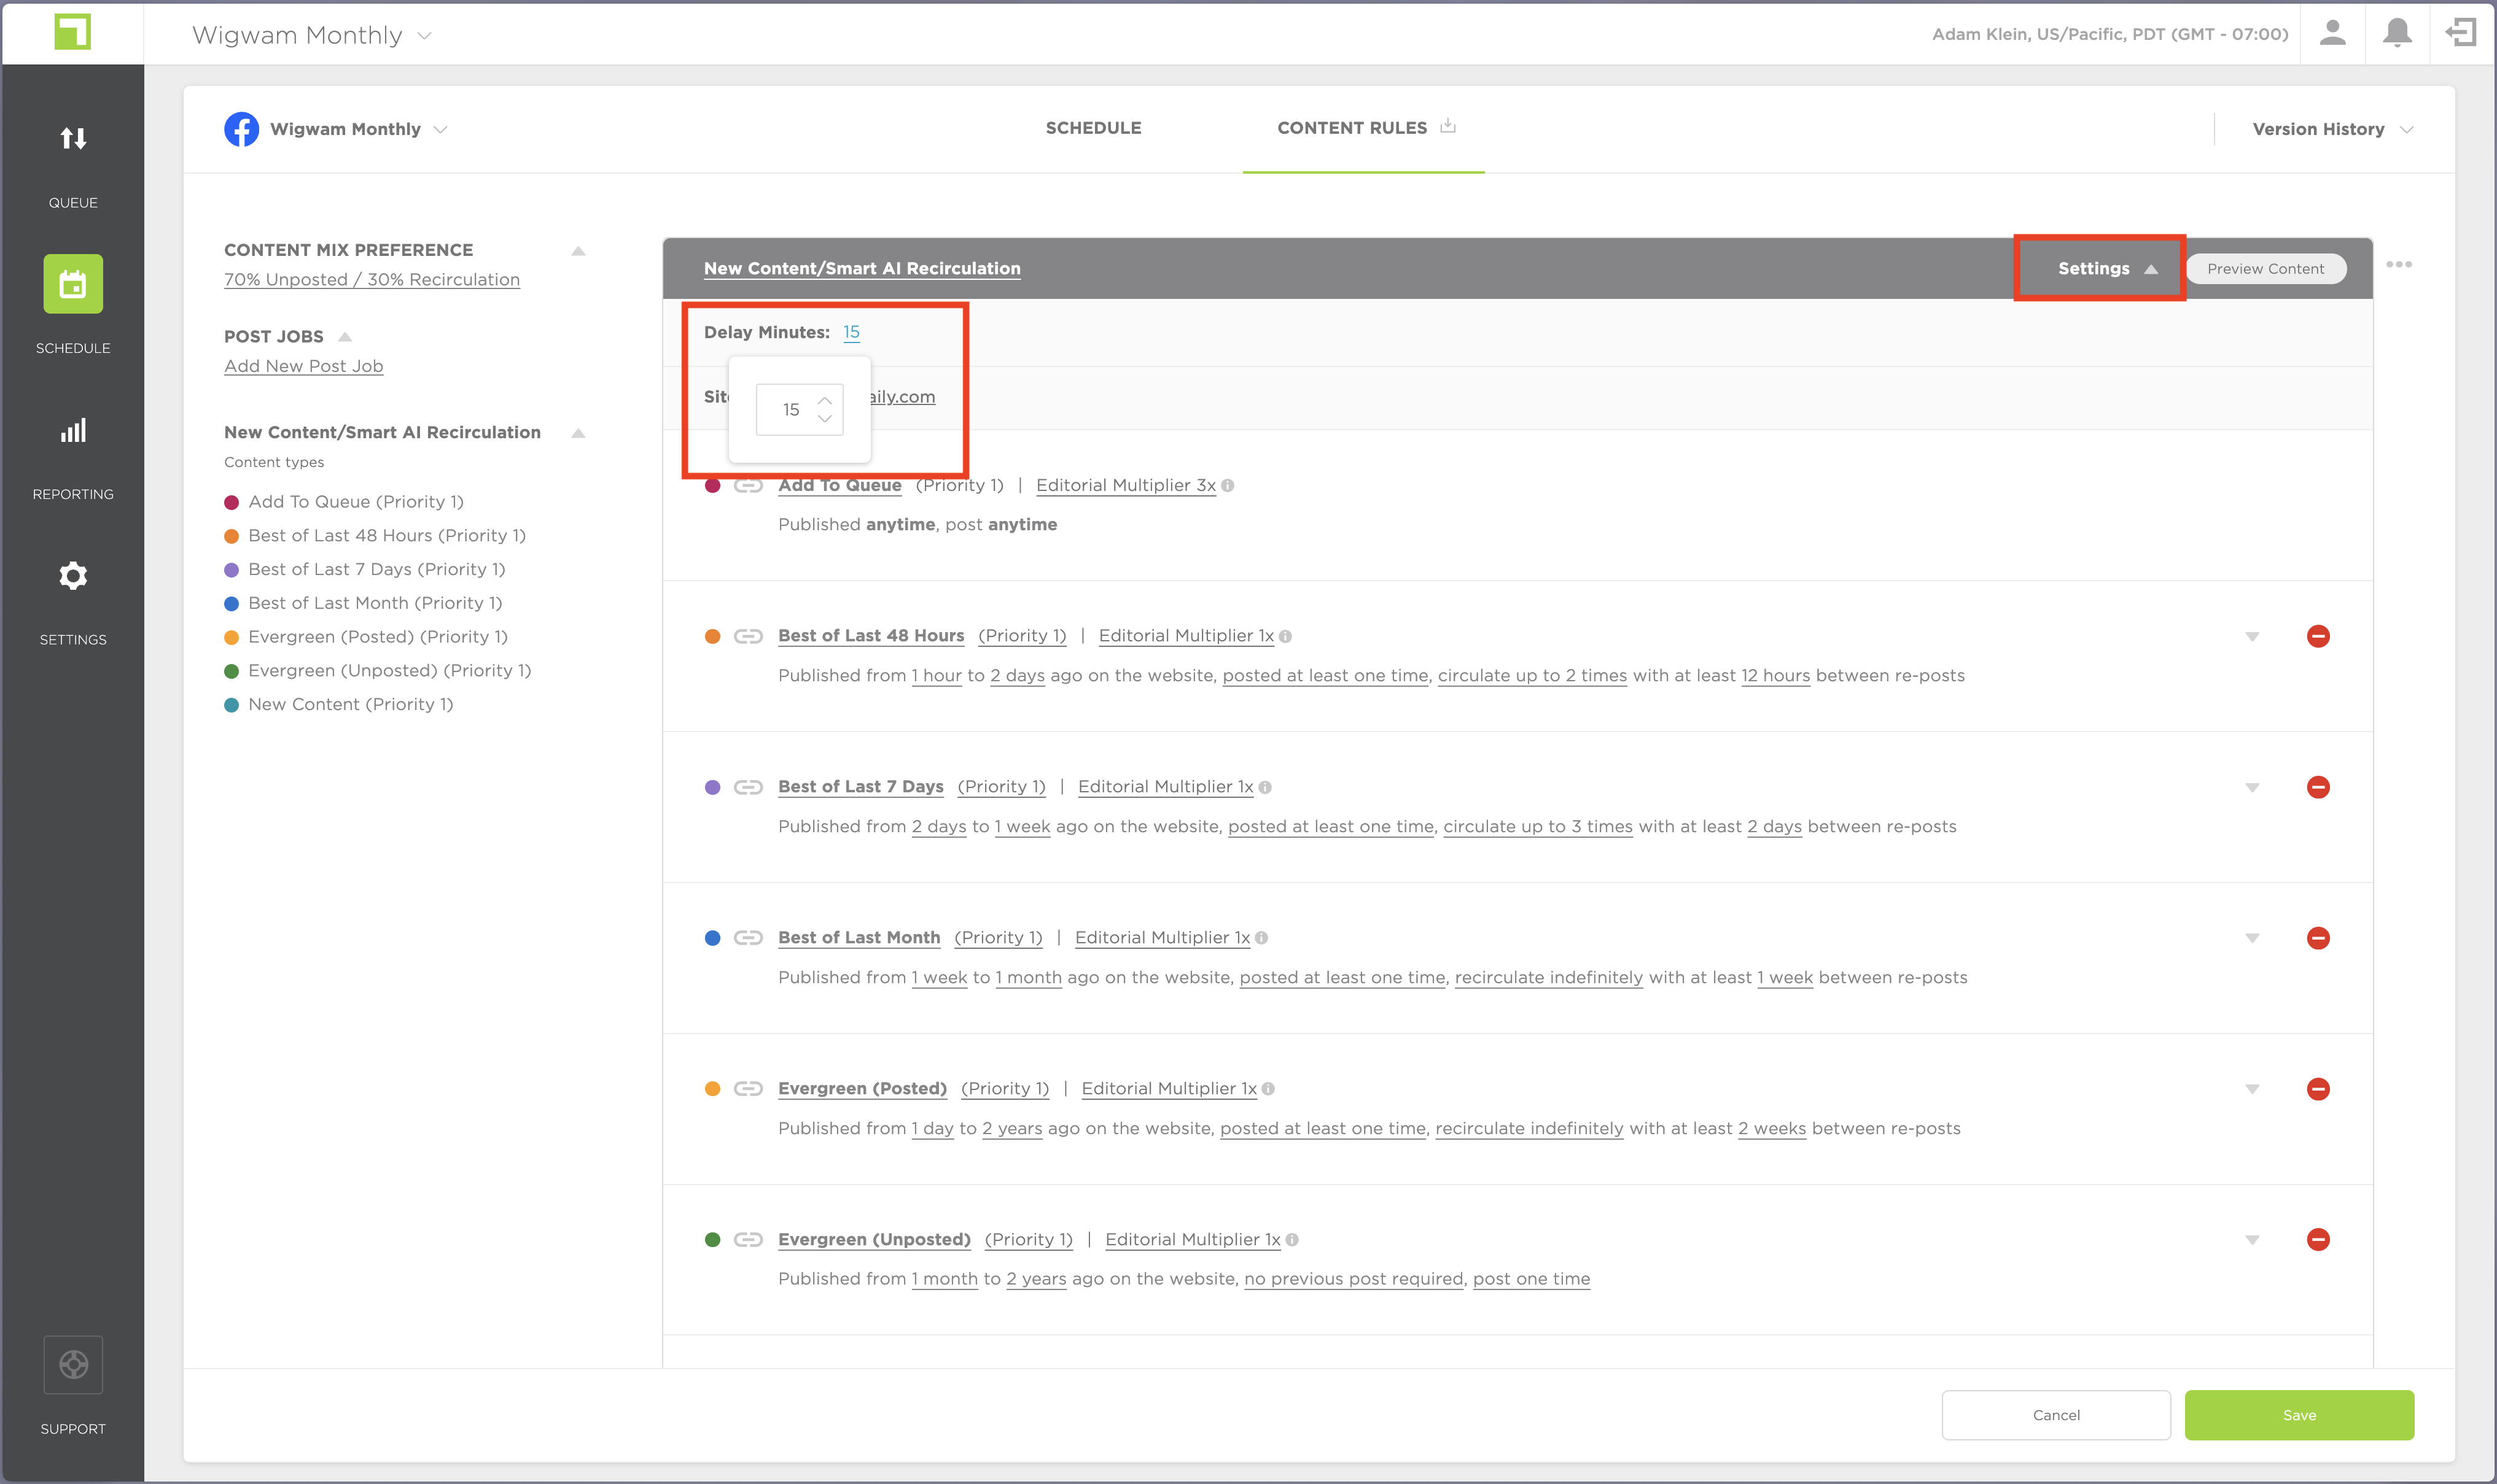Expand the Best of Last 7 Days row arrow

tap(2252, 788)
